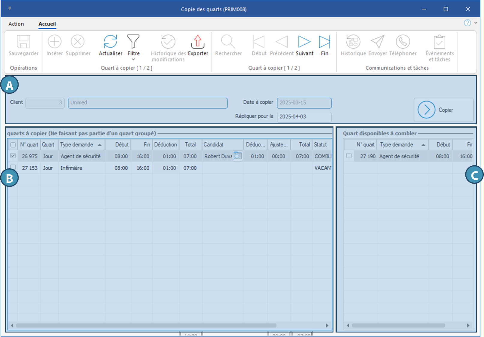
Task: Open the Action menu tab
Action: click(x=16, y=24)
